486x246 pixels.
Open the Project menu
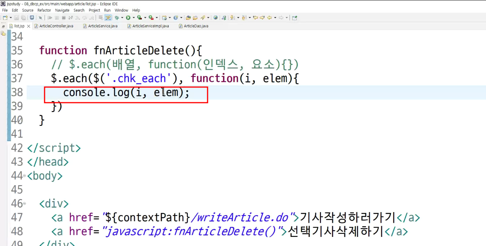tap(94, 10)
